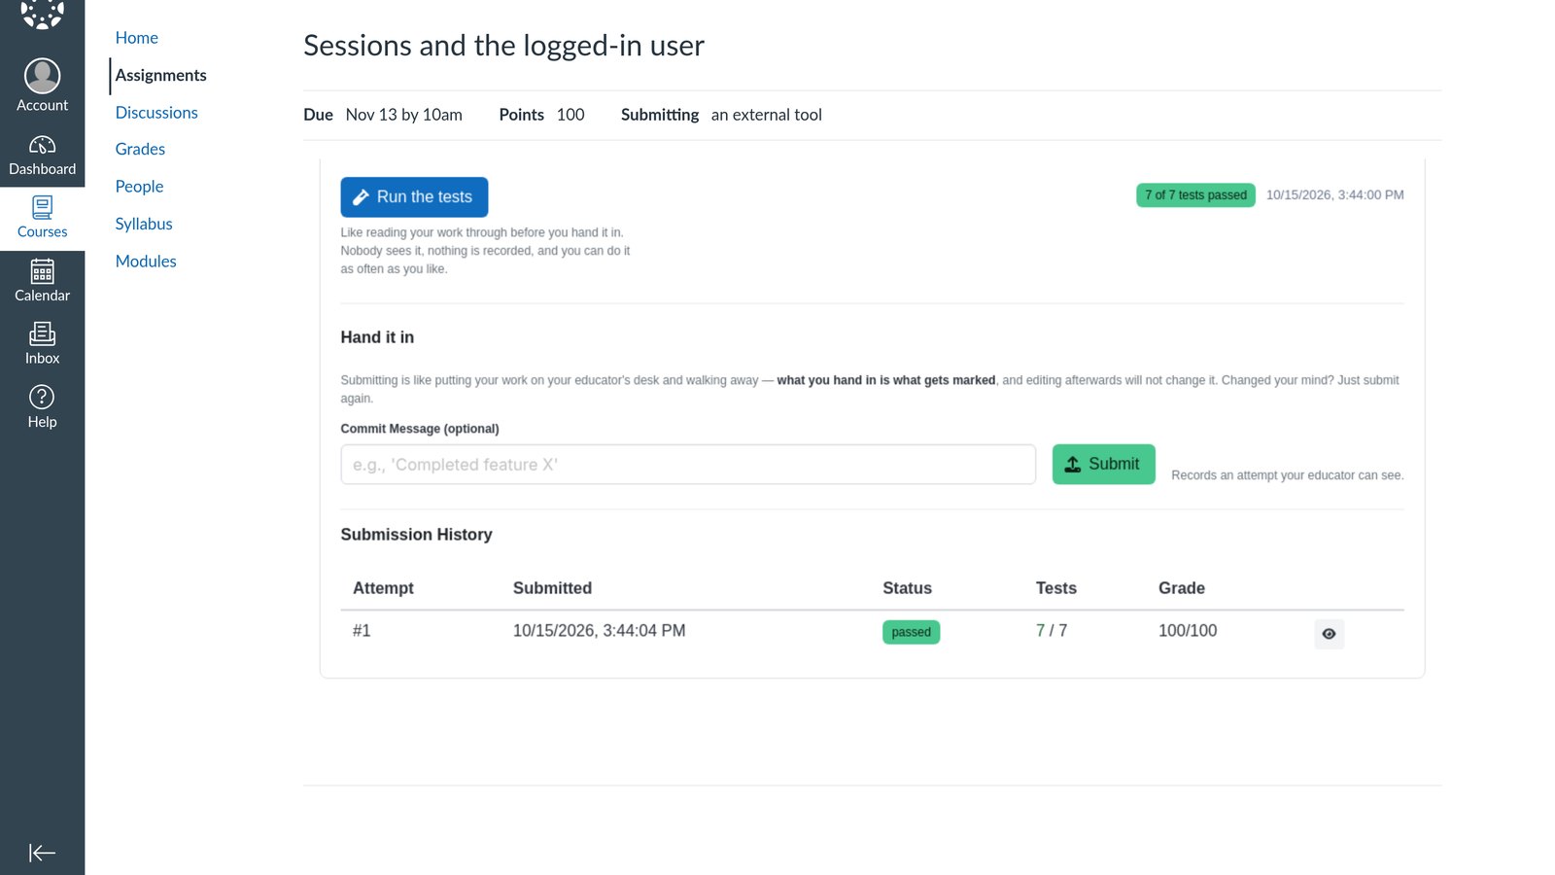Click the '7 / 7' tests cell
The image size is (1555, 875).
1052,631
